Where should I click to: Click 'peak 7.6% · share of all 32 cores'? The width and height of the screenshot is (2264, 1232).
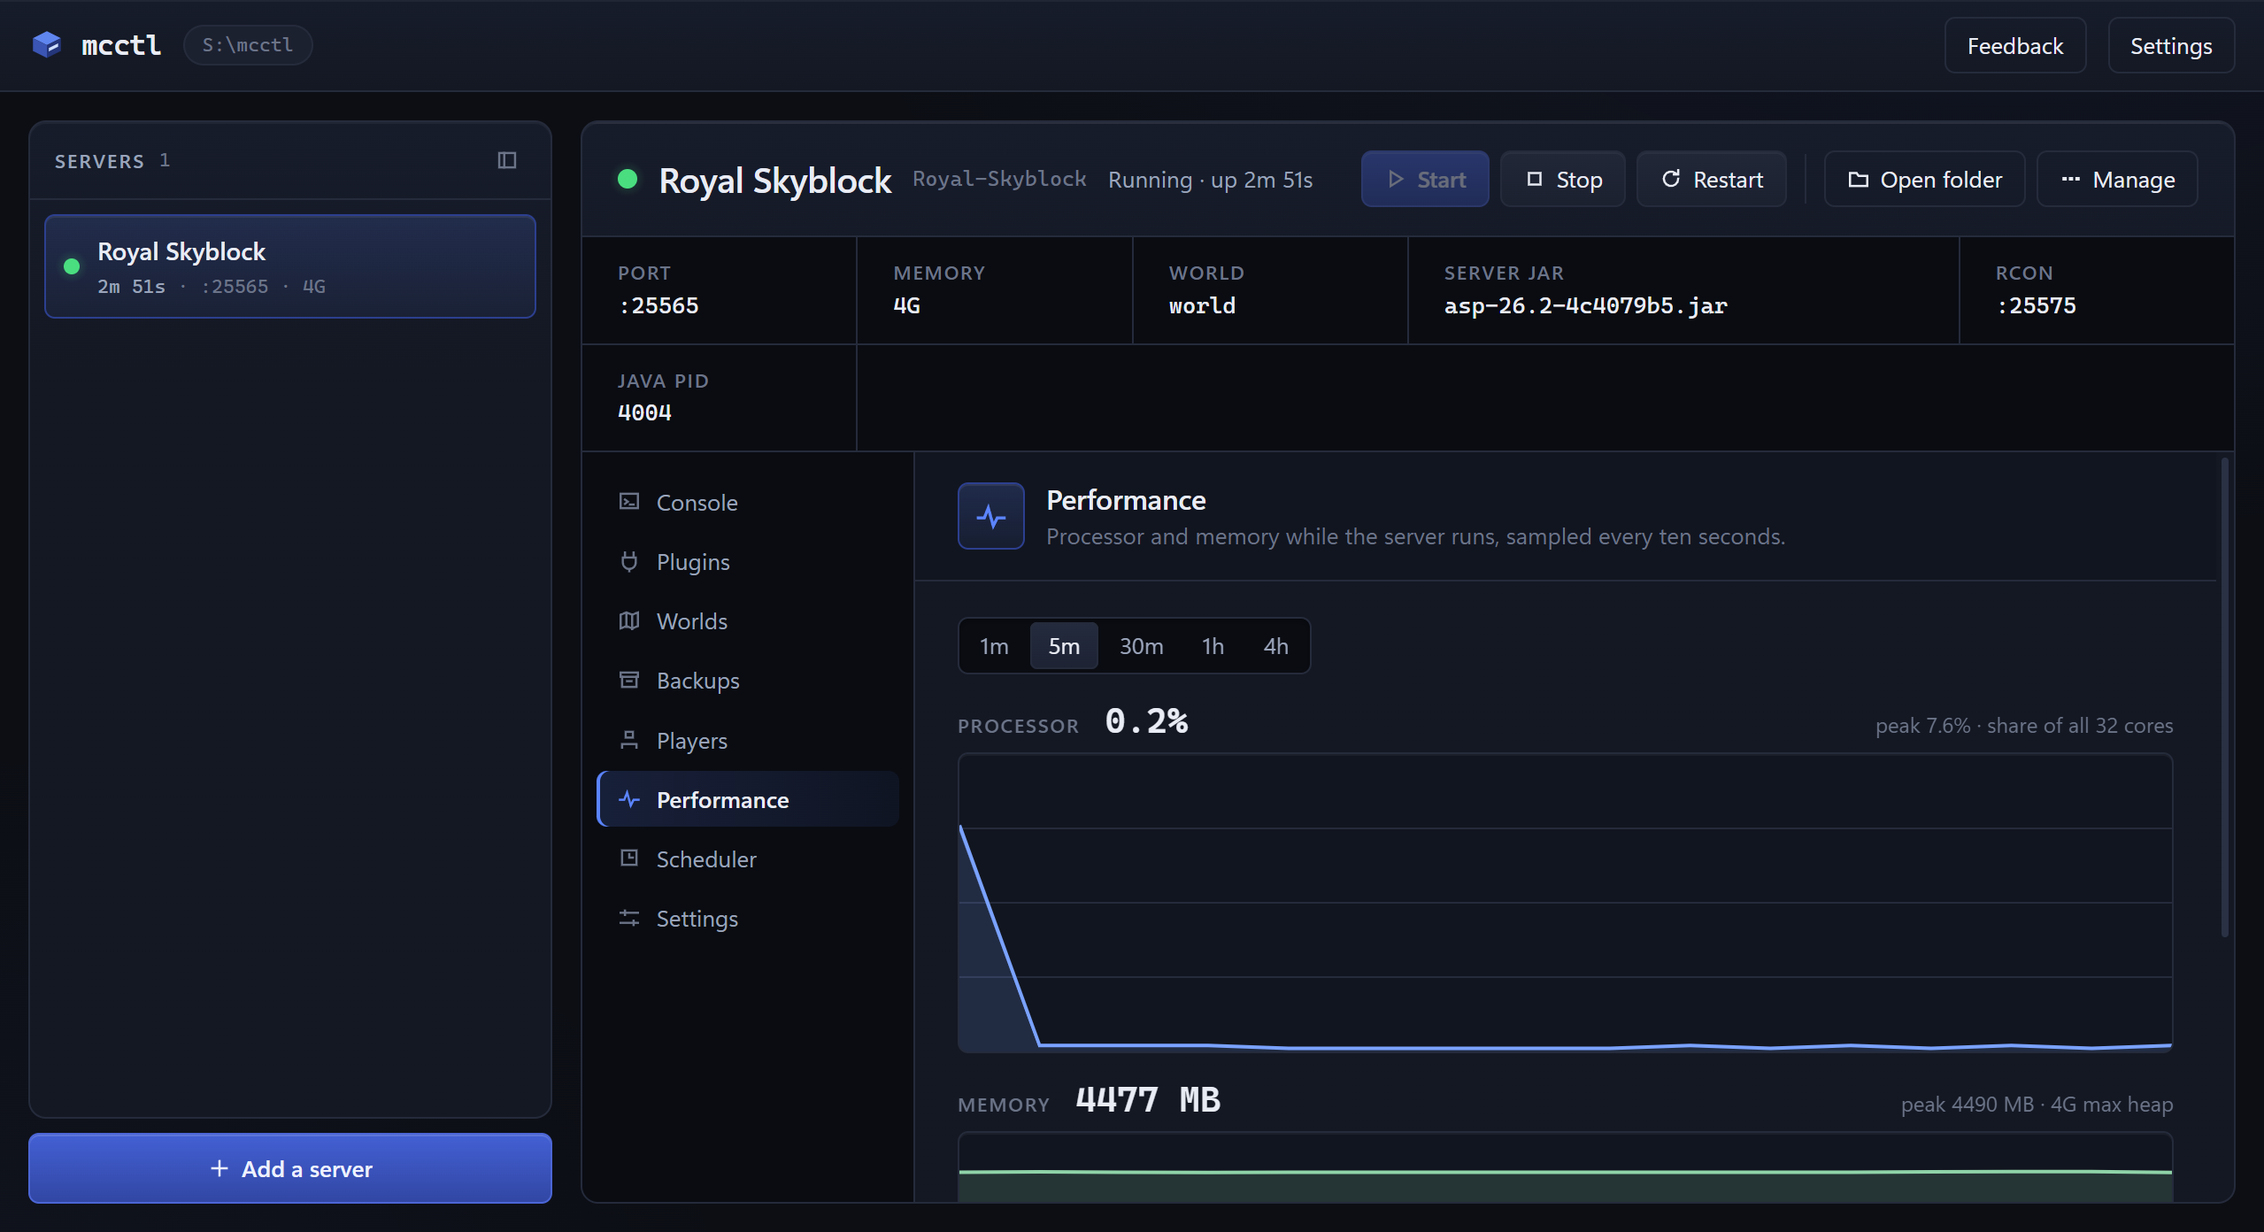click(2024, 726)
